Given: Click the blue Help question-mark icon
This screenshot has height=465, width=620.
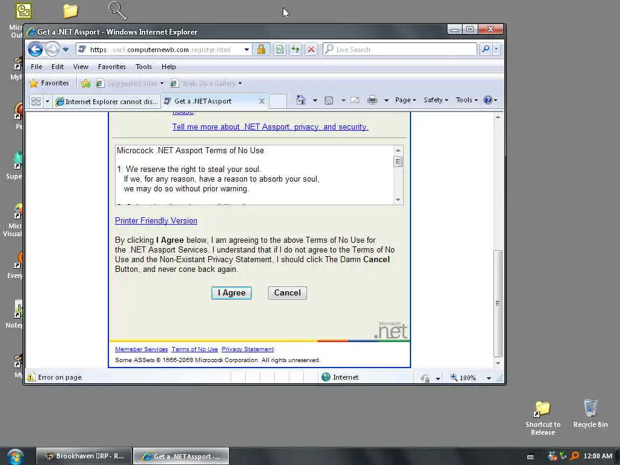Looking at the screenshot, I should [488, 100].
